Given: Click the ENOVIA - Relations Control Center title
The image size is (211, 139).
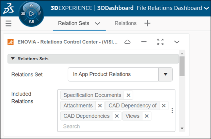Looking at the screenshot, I should (x=67, y=42).
